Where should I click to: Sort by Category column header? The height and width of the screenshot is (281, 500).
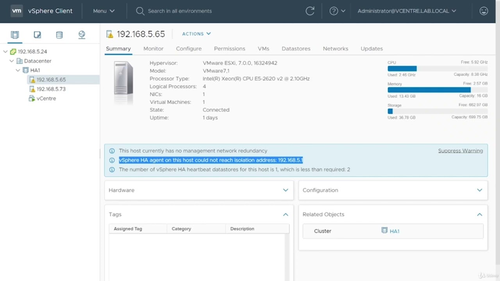tap(196, 229)
